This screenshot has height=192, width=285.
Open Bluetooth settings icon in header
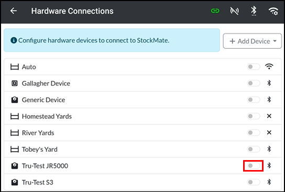[x=254, y=11]
